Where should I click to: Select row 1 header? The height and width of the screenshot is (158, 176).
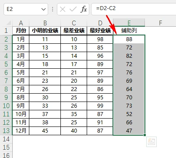6,31
